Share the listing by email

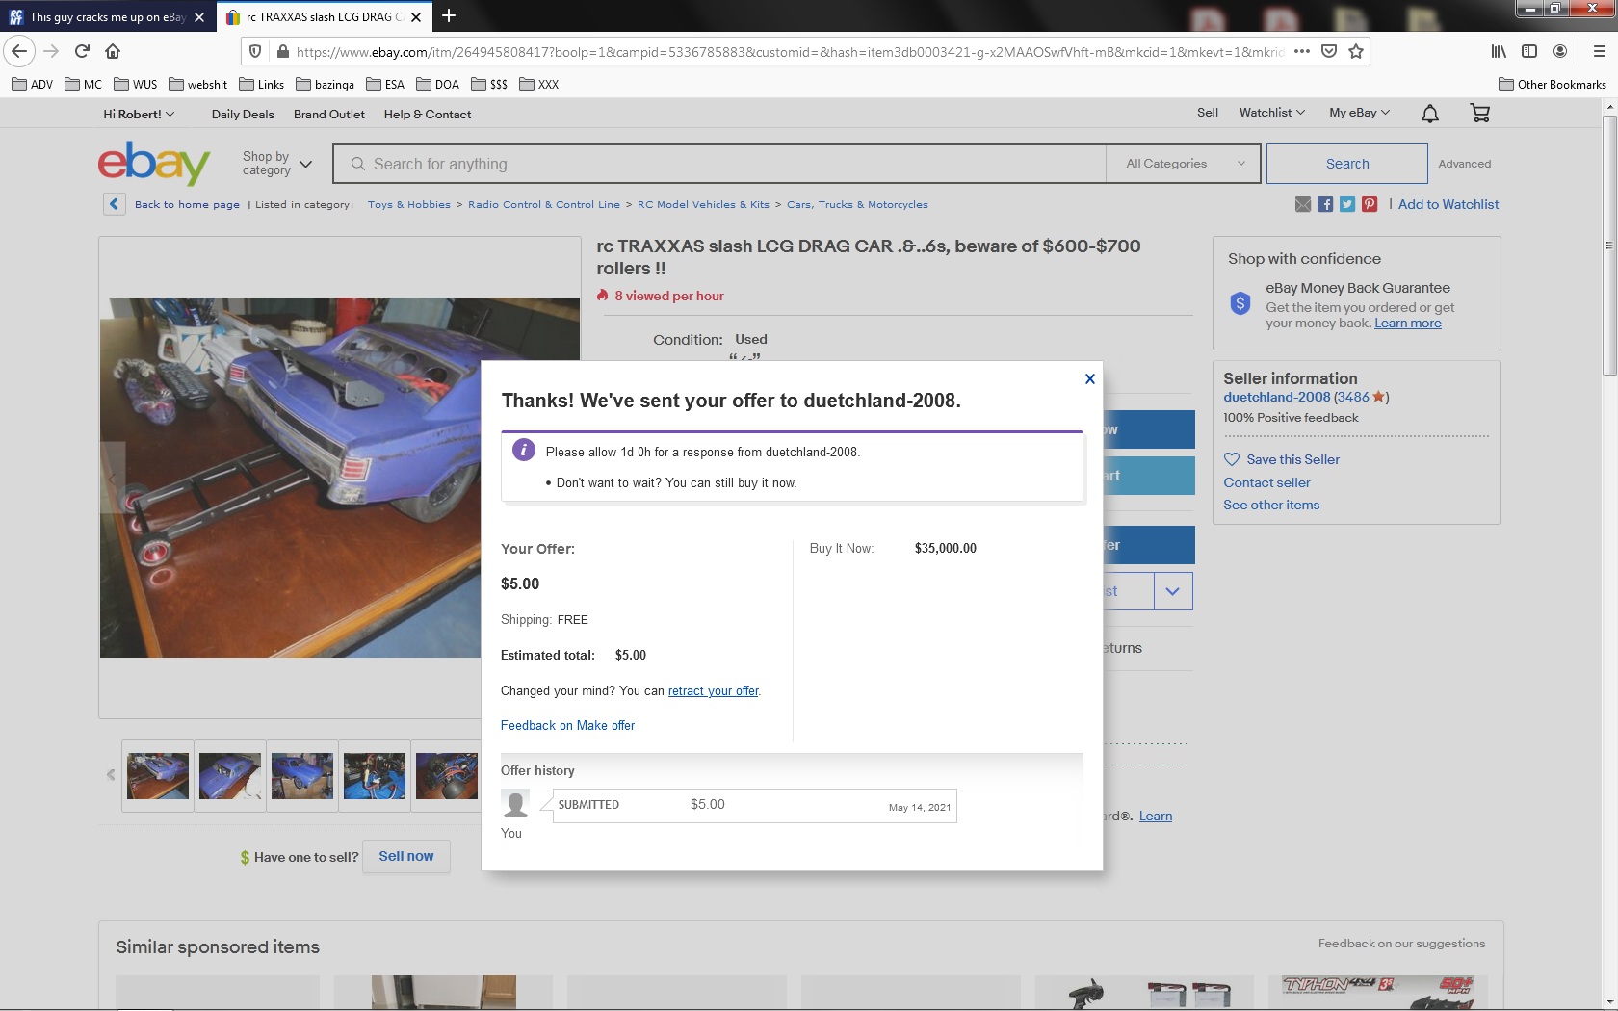pos(1303,204)
